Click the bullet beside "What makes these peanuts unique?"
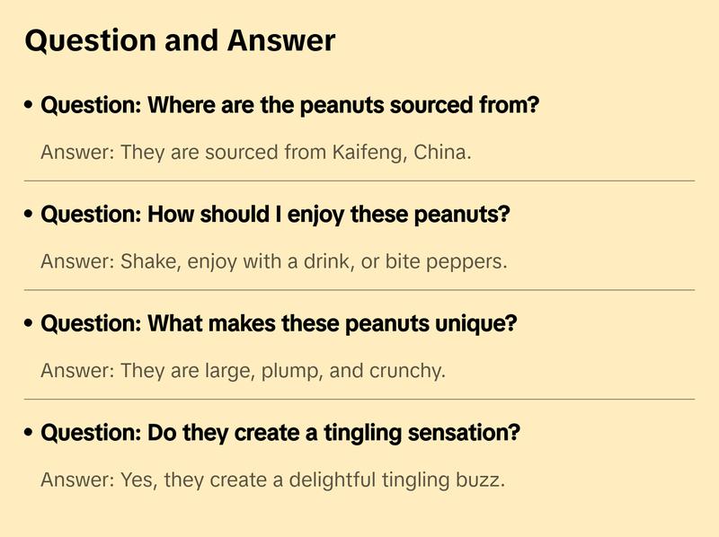 pyautogui.click(x=30, y=324)
